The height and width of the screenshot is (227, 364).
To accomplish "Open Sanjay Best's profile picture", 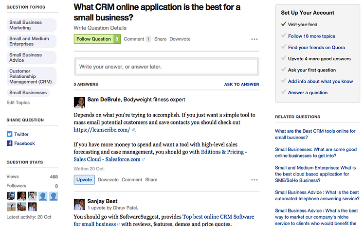I will pos(79,204).
